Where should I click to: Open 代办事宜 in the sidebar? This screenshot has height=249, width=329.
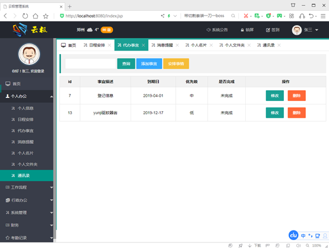(x=27, y=131)
